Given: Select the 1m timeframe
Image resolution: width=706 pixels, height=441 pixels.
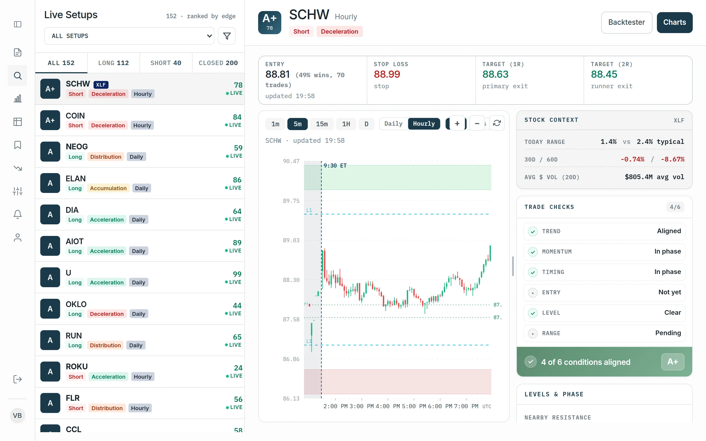Looking at the screenshot, I should click(275, 124).
